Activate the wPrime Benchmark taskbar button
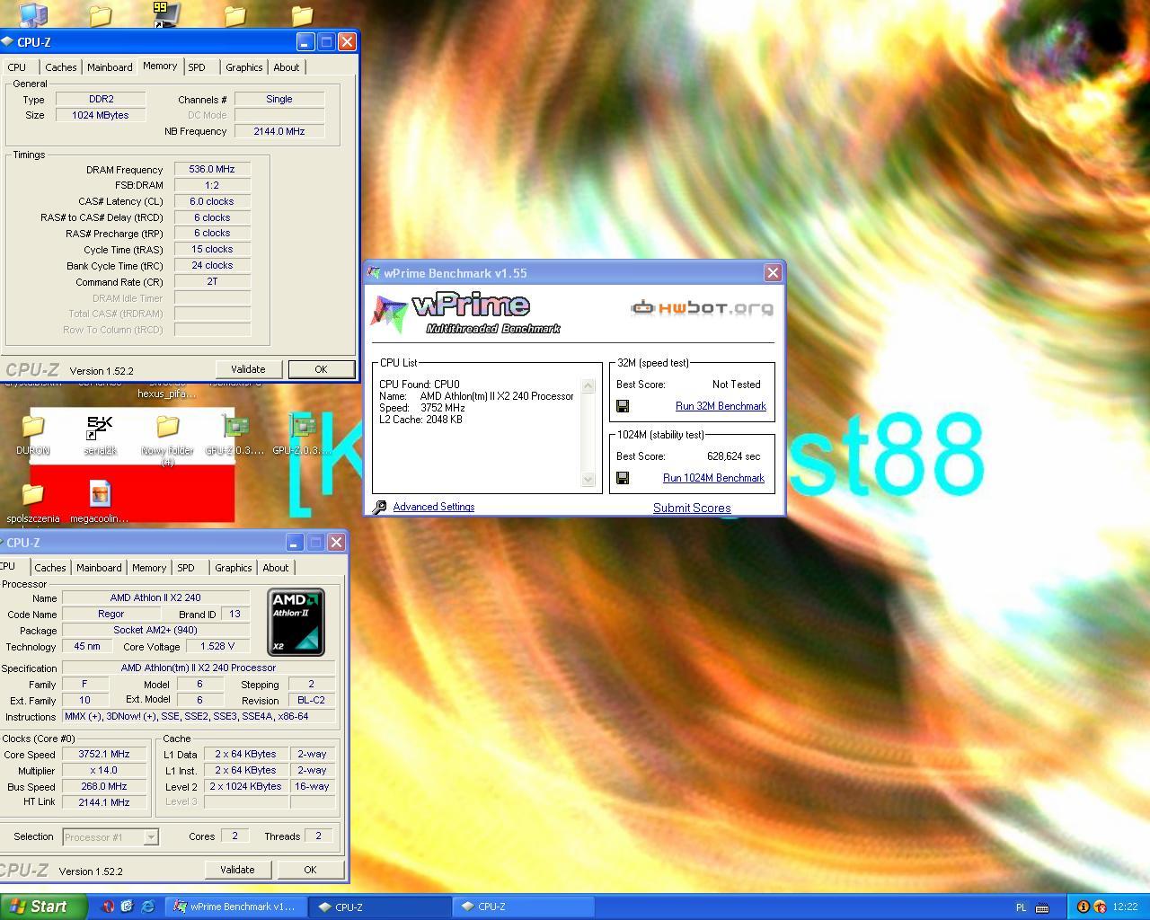This screenshot has width=1150, height=920. (236, 907)
